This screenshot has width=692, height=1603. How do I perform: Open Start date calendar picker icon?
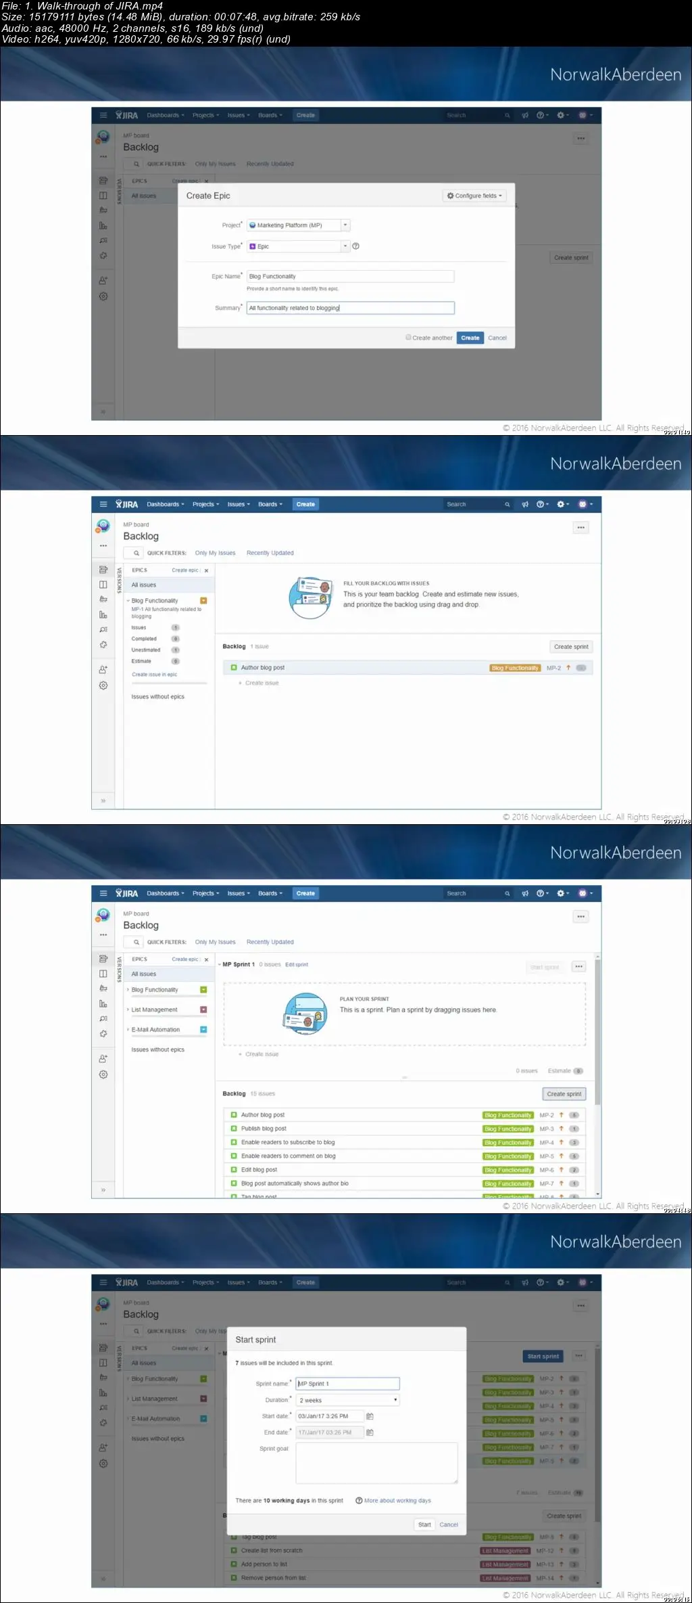[x=370, y=1416]
